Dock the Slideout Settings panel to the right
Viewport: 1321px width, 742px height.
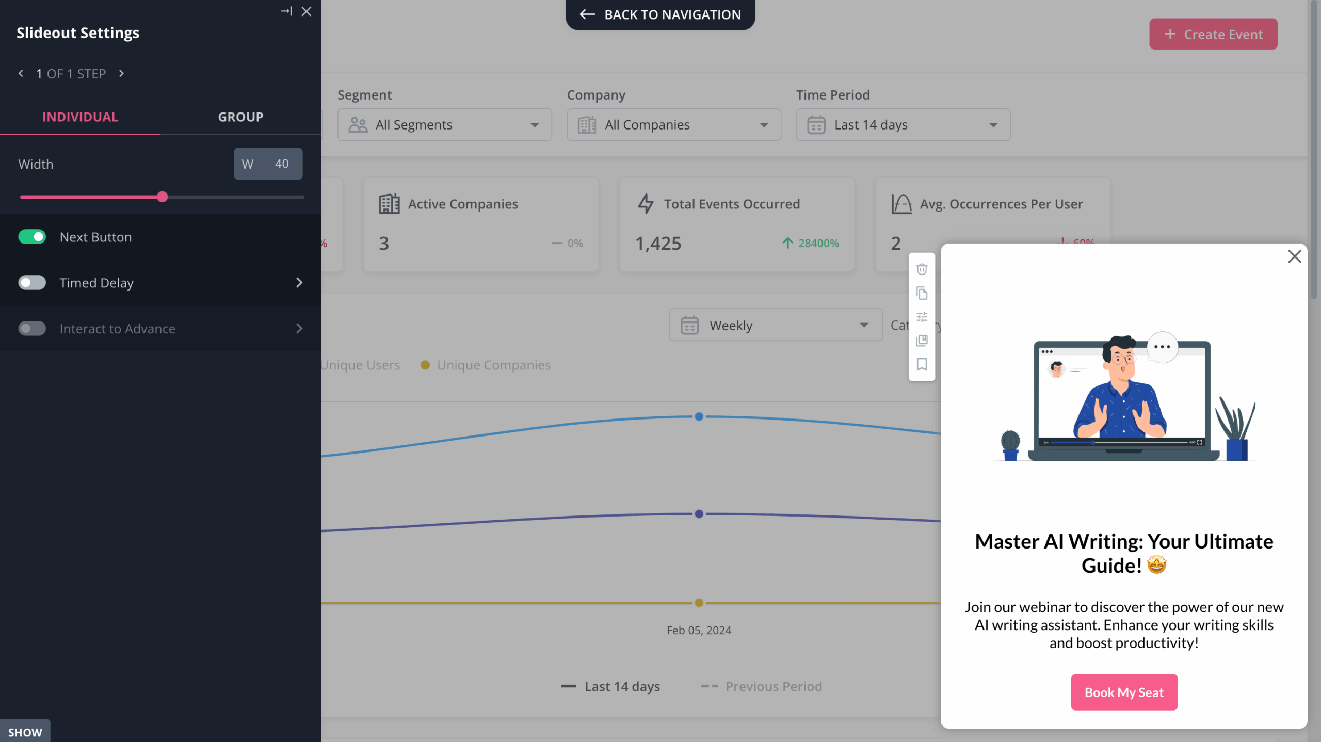coord(286,11)
